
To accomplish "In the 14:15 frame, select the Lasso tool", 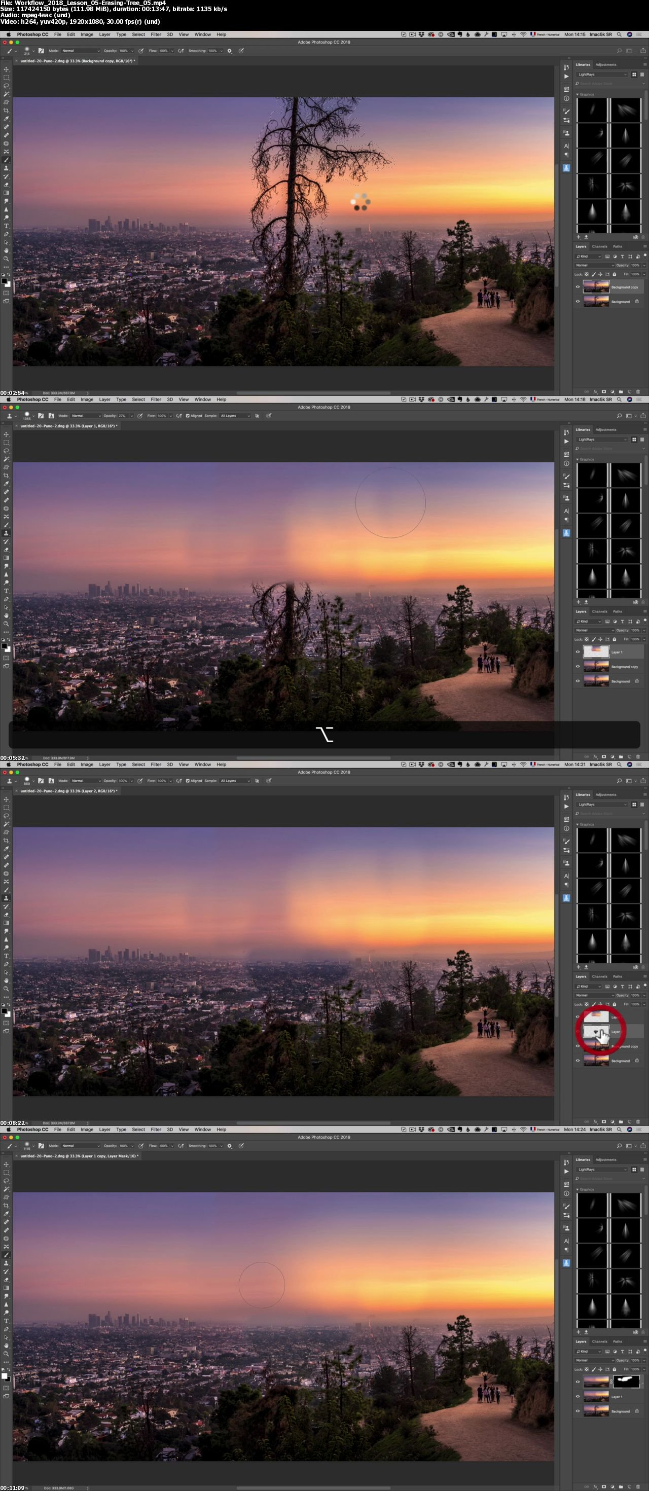I will point(7,86).
